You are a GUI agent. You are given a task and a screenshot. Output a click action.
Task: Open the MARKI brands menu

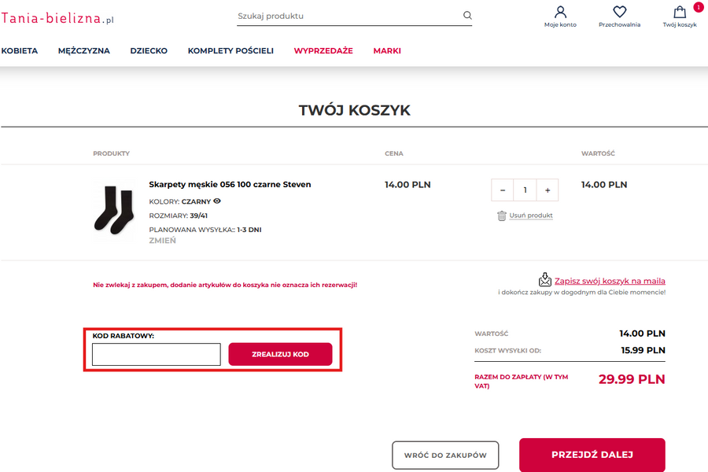[387, 51]
